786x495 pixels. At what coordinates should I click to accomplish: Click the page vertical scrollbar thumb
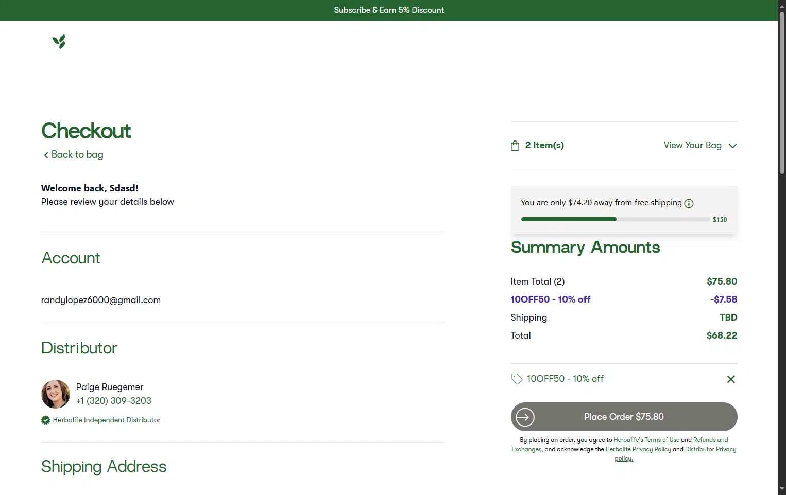click(x=782, y=93)
